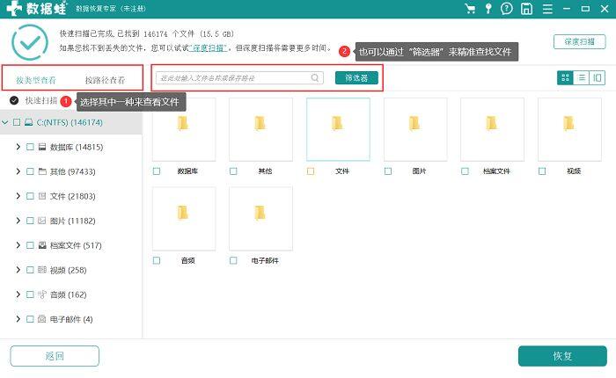Click the save scan result icon

[x=526, y=9]
